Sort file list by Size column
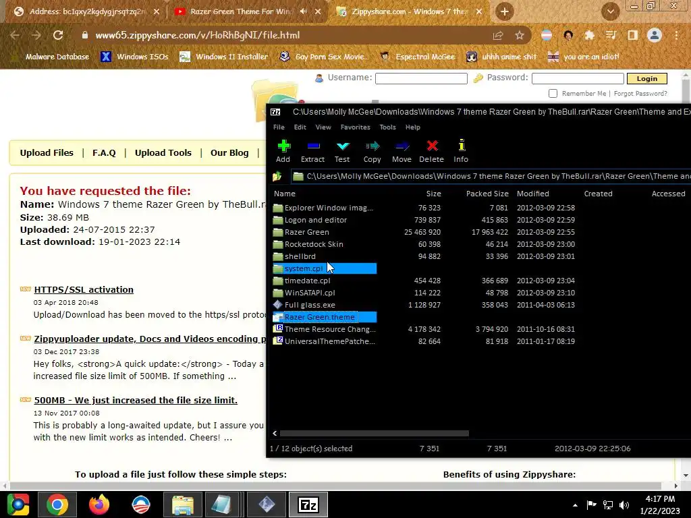Screen dimensions: 691x518 click(434, 194)
